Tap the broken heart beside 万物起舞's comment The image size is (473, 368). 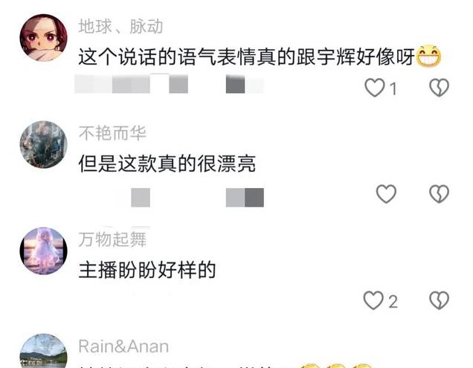click(x=439, y=300)
